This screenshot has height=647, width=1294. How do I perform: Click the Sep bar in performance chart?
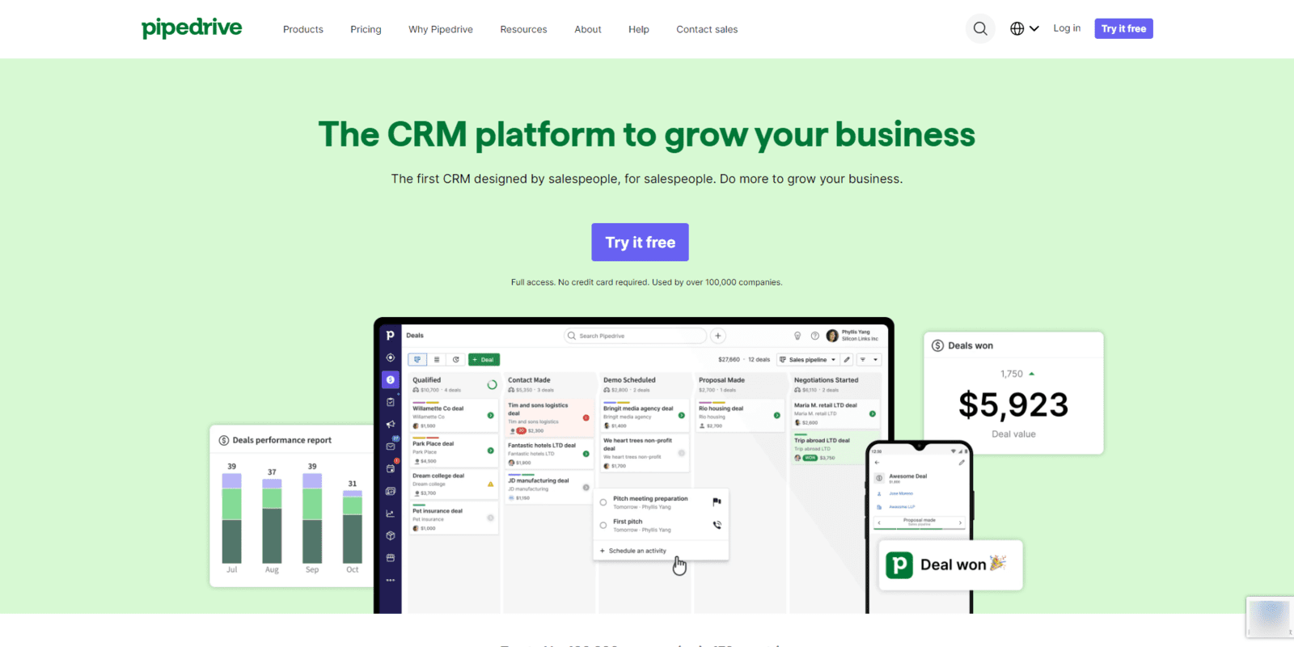(x=312, y=518)
